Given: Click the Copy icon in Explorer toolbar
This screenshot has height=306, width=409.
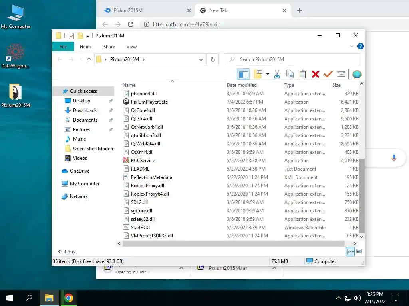Looking at the screenshot, I should click(x=290, y=75).
